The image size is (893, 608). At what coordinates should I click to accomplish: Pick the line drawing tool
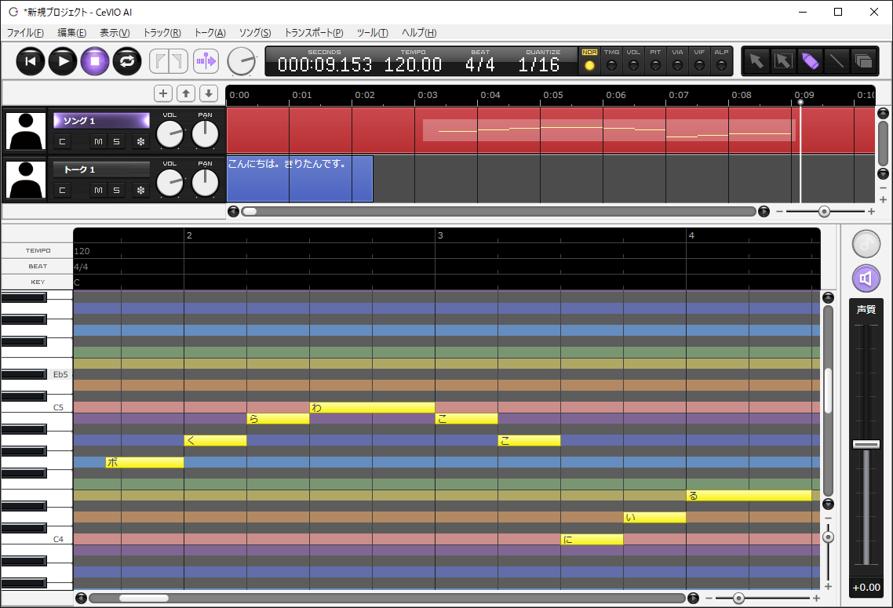837,61
